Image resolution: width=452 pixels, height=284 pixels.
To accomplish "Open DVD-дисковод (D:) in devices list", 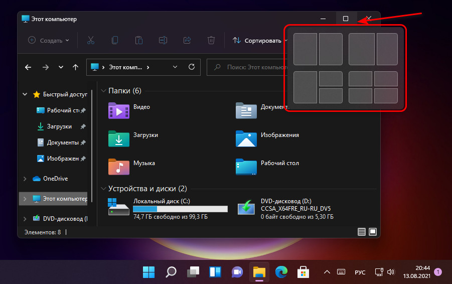I will [285, 209].
